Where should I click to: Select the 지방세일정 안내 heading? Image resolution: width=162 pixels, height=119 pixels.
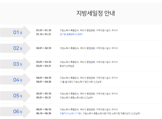click(96, 13)
